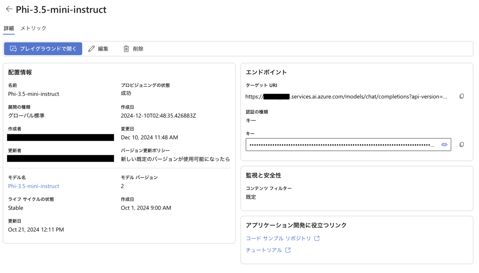Image resolution: width=479 pixels, height=273 pixels.
Task: Copy the ターゲット URI with copy icon
Action: coord(462,97)
